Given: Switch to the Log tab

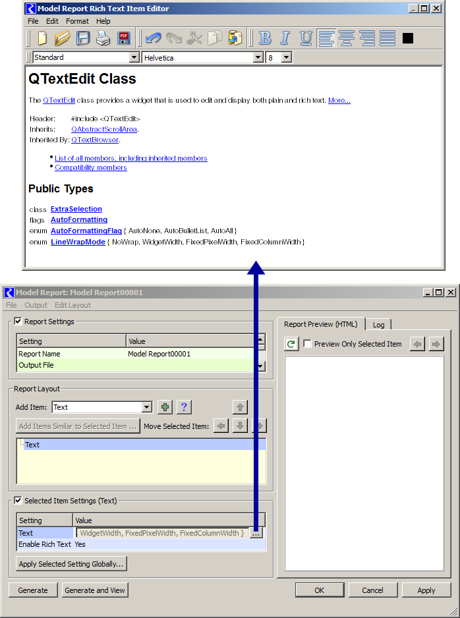Looking at the screenshot, I should 378,325.
